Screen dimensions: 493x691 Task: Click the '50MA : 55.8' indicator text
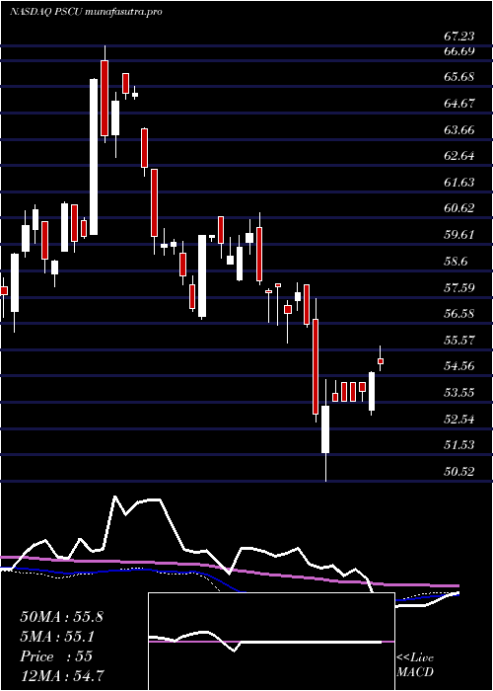[61, 617]
